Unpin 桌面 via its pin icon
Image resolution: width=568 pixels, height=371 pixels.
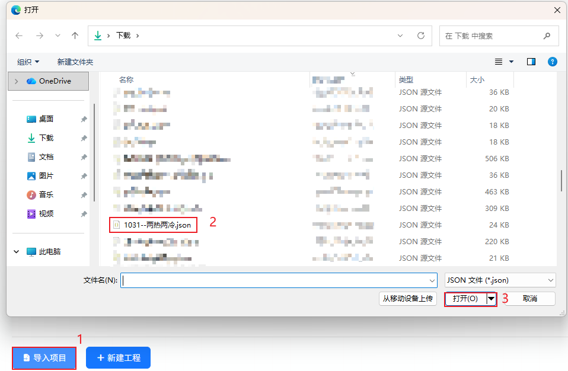84,119
